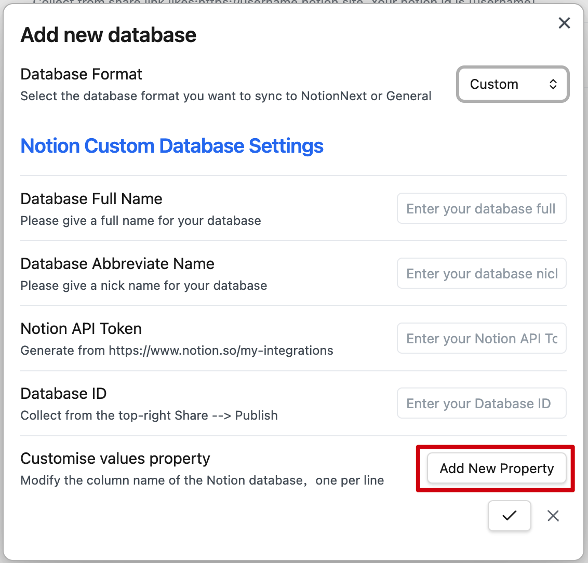This screenshot has height=563, width=588.
Task: Click the up-down chevron in format selector
Action: tap(553, 84)
